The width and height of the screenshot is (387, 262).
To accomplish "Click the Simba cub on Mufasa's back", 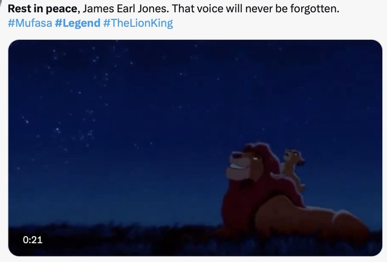I will pyautogui.click(x=293, y=168).
